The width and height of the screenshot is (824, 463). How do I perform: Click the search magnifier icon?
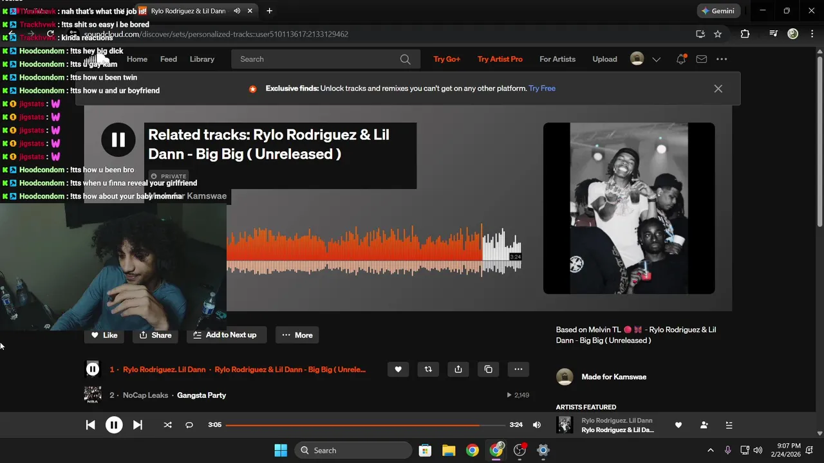(x=405, y=59)
